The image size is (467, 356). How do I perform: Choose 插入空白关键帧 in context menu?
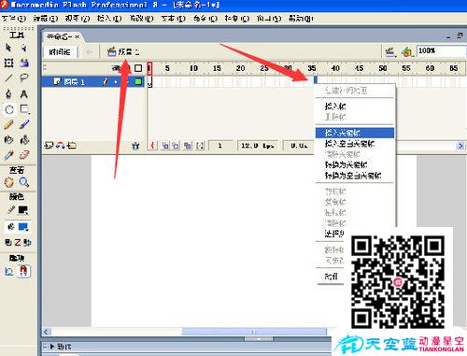pos(355,144)
